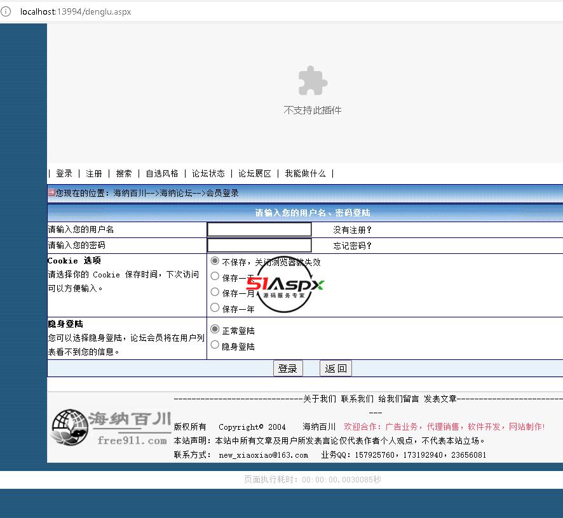Follow the 忘记密码? link

(352, 246)
